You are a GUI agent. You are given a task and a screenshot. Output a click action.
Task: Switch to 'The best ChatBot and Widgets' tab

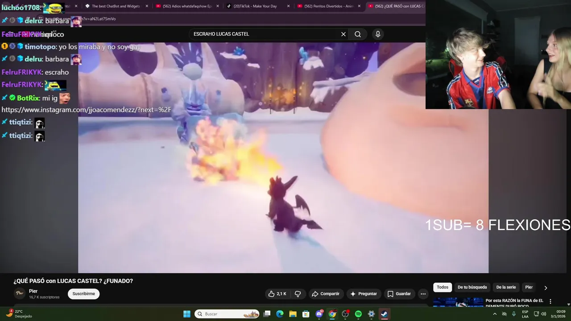(x=116, y=6)
